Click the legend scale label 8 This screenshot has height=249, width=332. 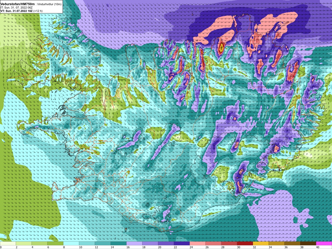click(64, 247)
